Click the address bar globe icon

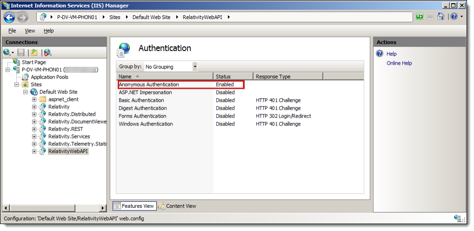43,17
